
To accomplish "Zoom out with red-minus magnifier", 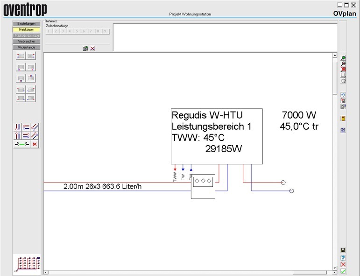I will tap(343, 64).
